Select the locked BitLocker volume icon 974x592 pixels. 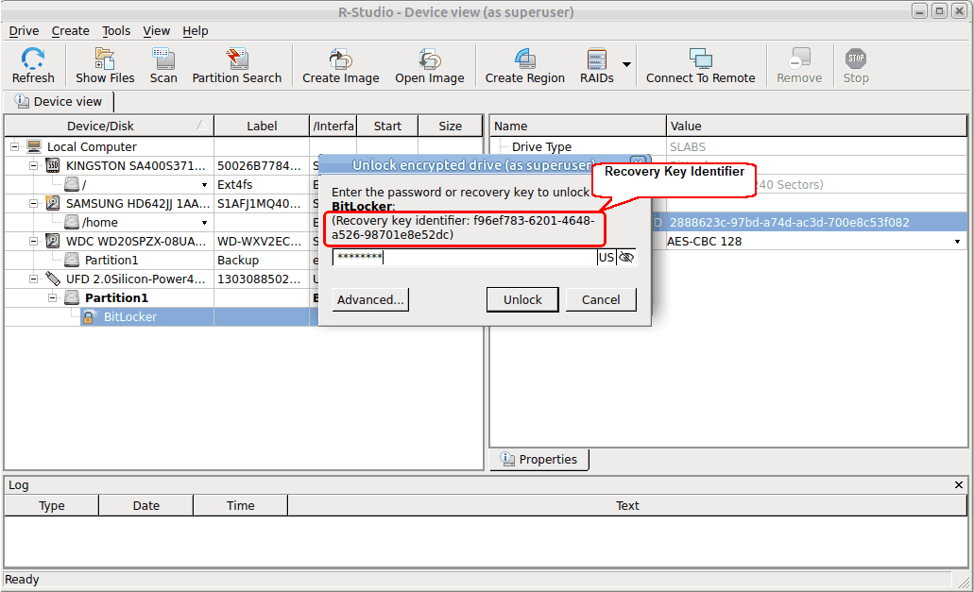(x=90, y=317)
